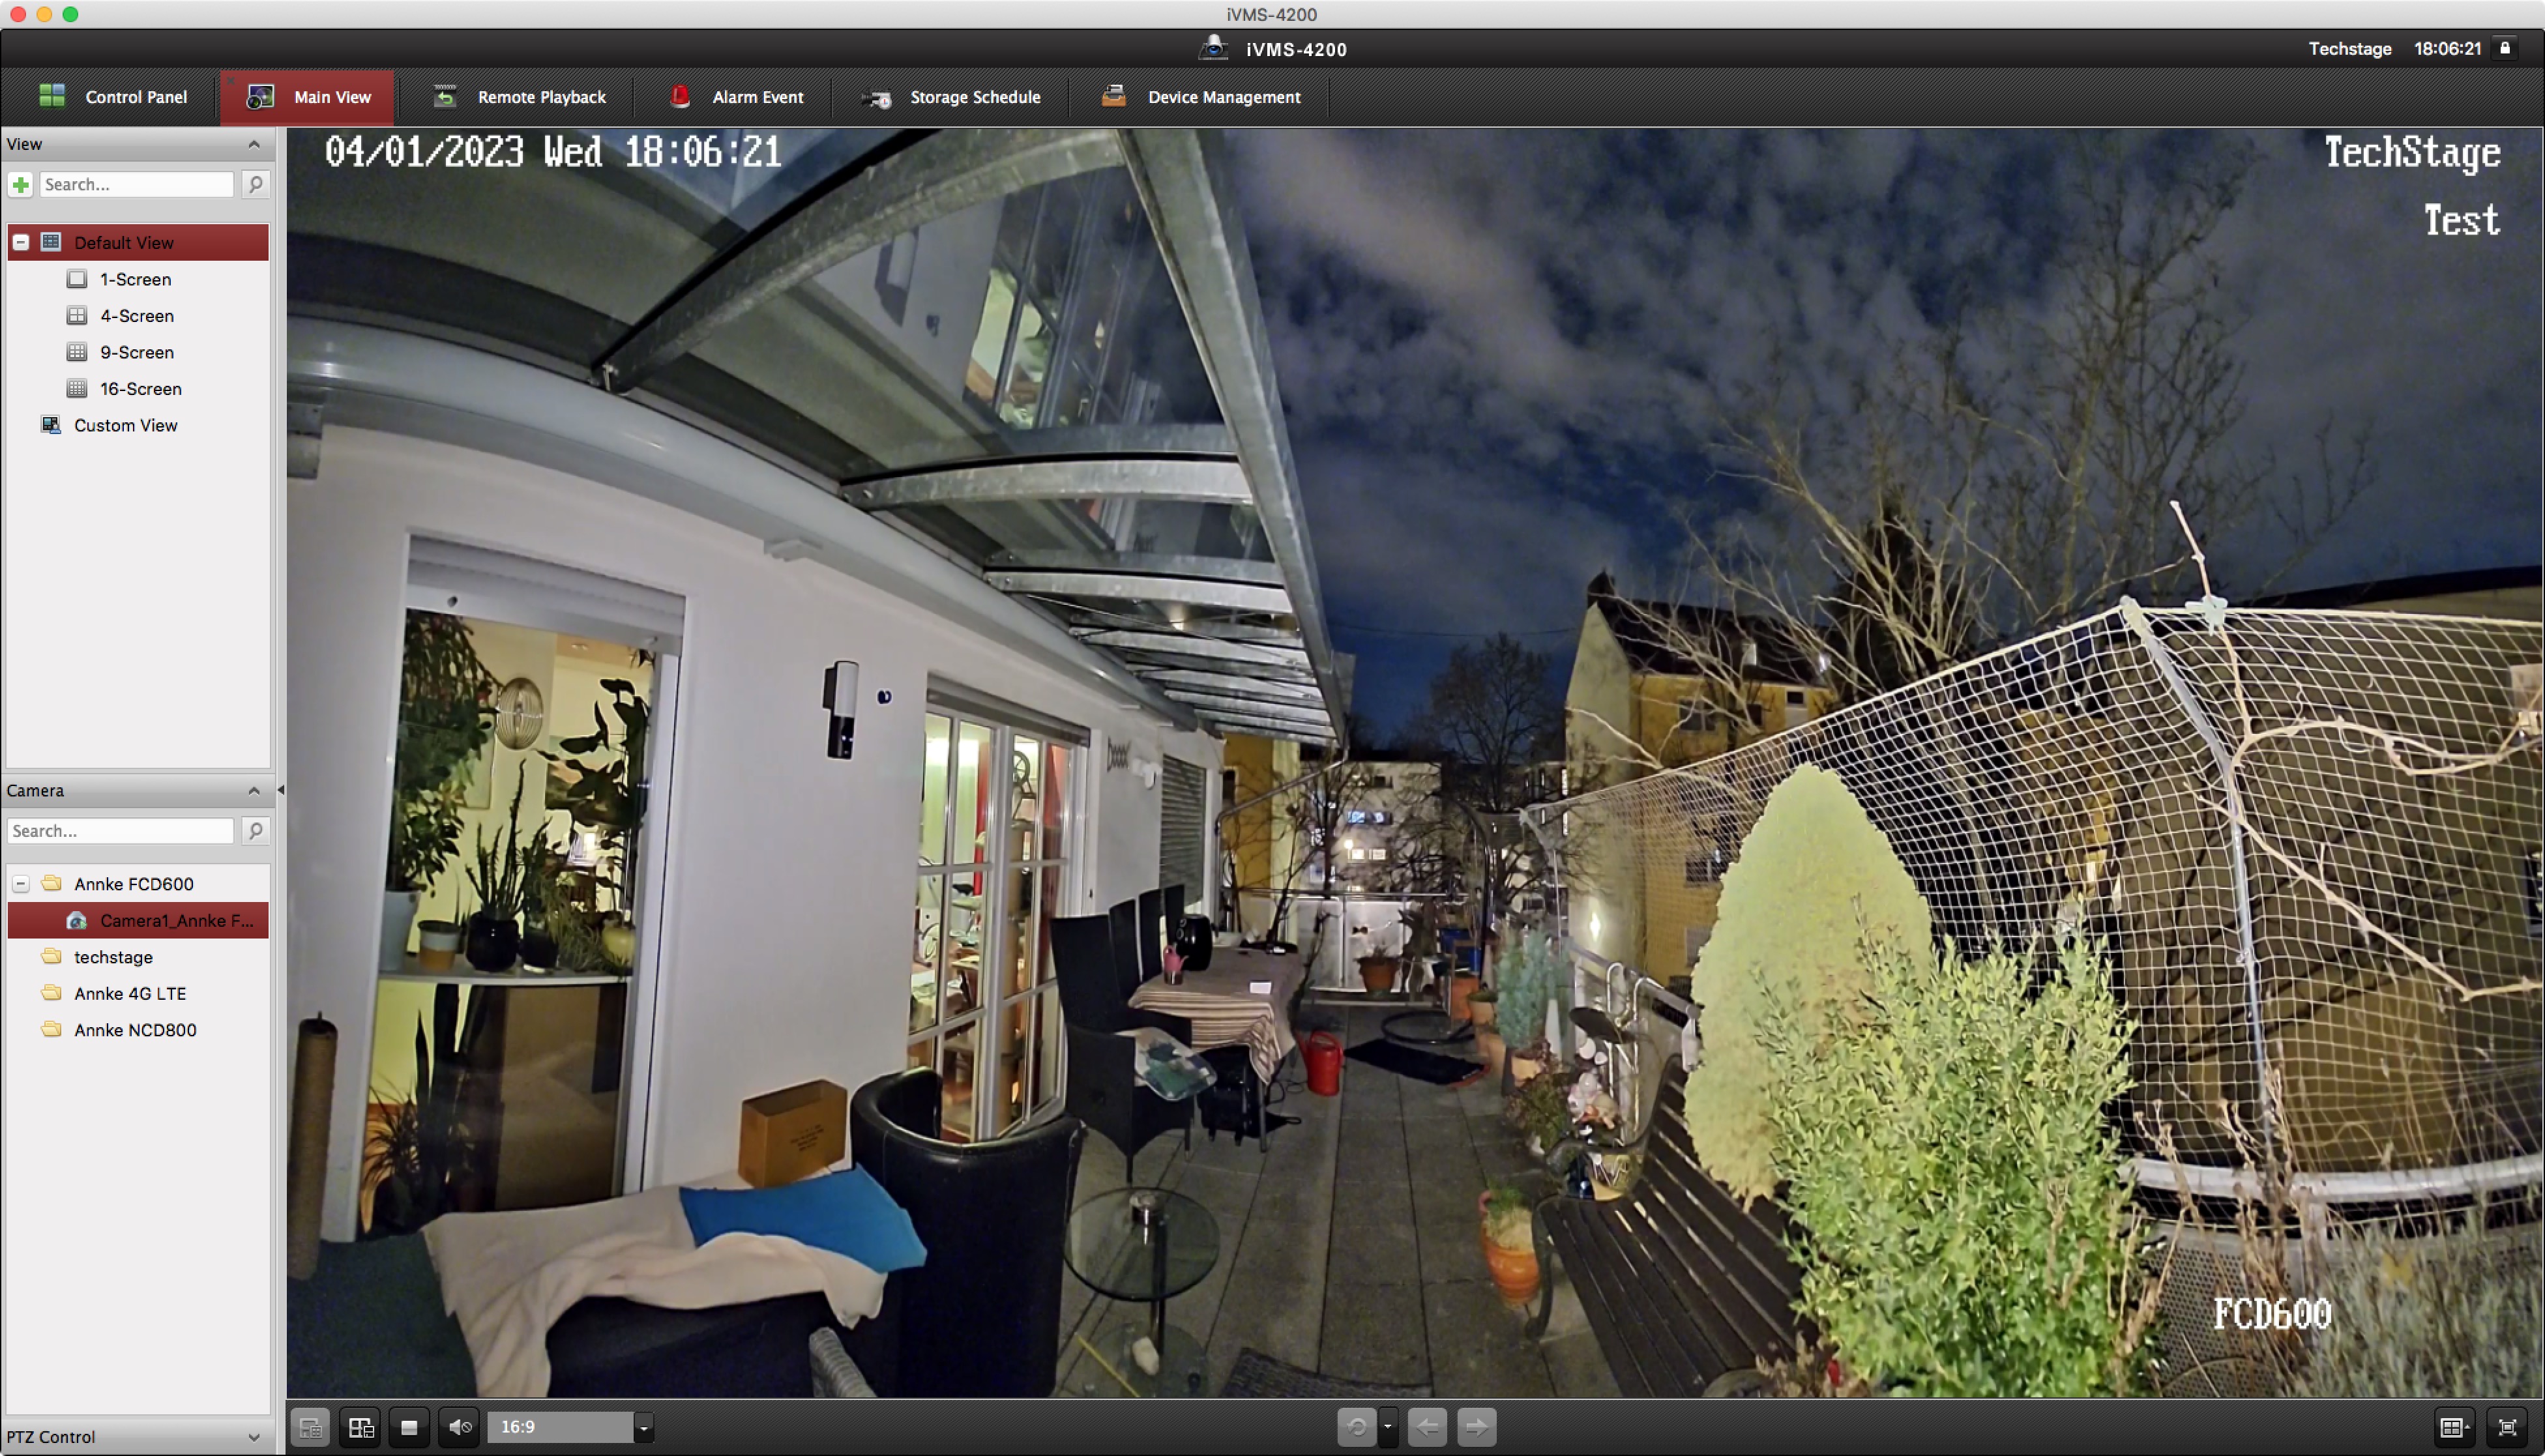This screenshot has width=2545, height=1456.
Task: Open the 16:9 aspect ratio dropdown
Action: (x=644, y=1427)
